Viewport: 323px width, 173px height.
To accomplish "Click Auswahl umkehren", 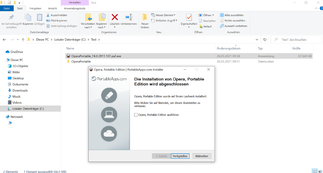I will (x=233, y=26).
